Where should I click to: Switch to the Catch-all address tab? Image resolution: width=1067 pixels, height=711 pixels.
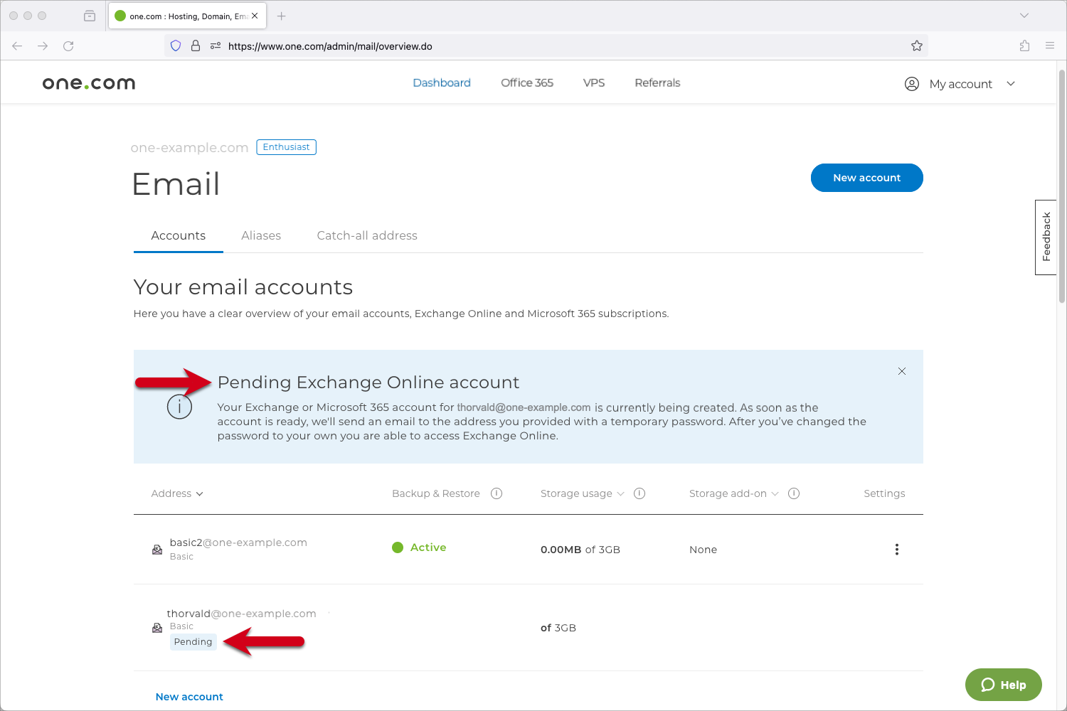(x=367, y=235)
